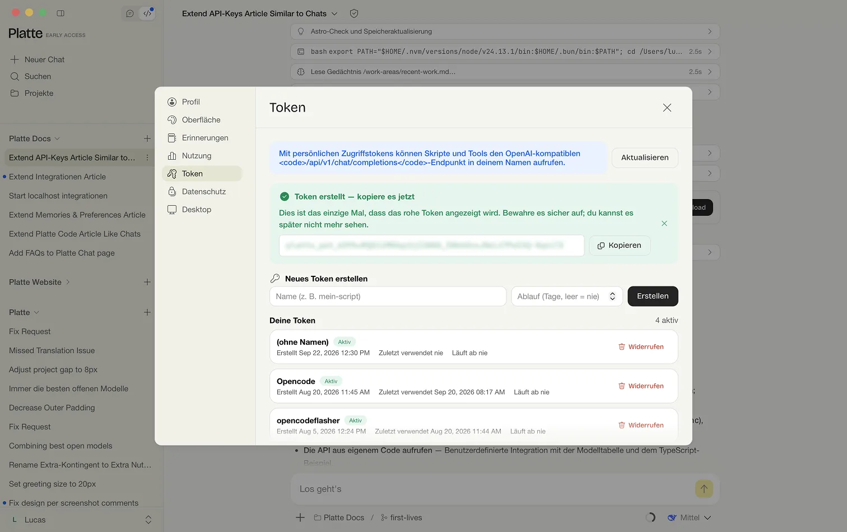Click the Erstellen button
Screen dimensions: 847x532
pyautogui.click(x=653, y=297)
